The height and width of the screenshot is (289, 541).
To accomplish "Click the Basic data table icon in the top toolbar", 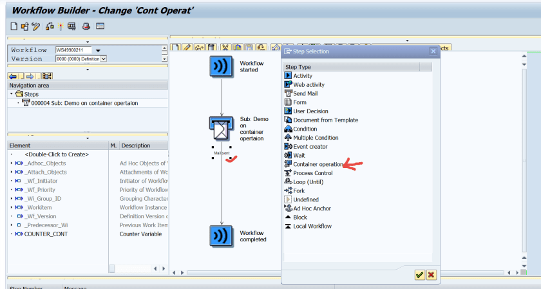I will tap(100, 26).
